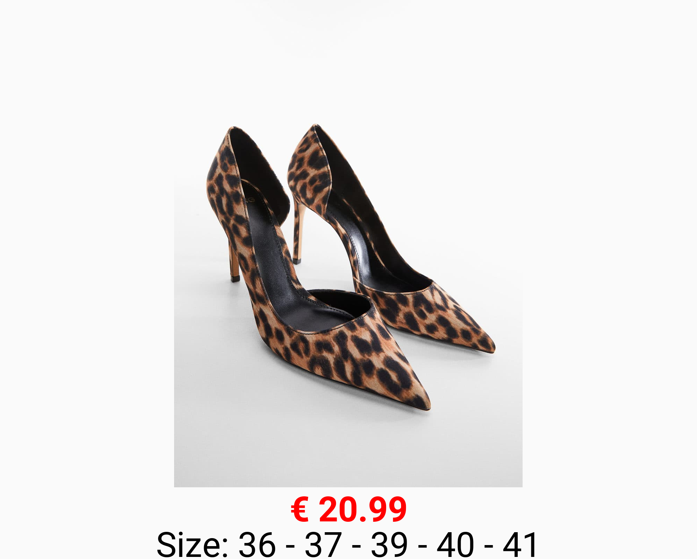Select size 36

pos(257,544)
